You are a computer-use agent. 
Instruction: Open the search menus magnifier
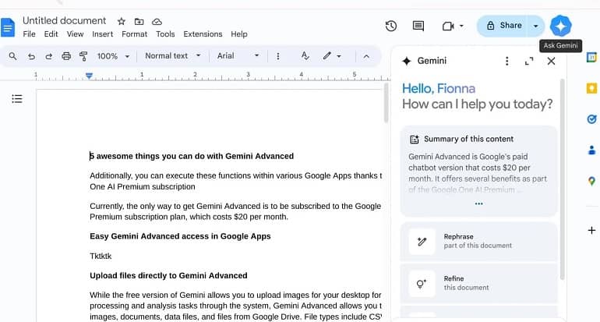[12, 56]
